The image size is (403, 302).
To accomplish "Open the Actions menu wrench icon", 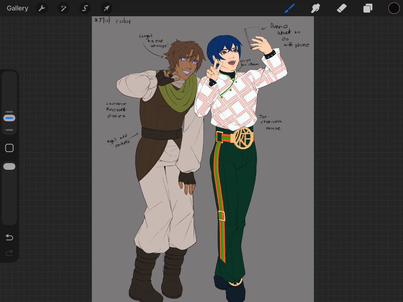I will click(42, 8).
